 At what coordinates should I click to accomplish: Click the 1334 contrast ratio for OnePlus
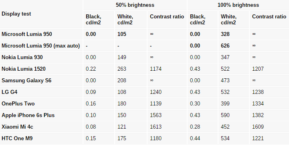pos(258,103)
